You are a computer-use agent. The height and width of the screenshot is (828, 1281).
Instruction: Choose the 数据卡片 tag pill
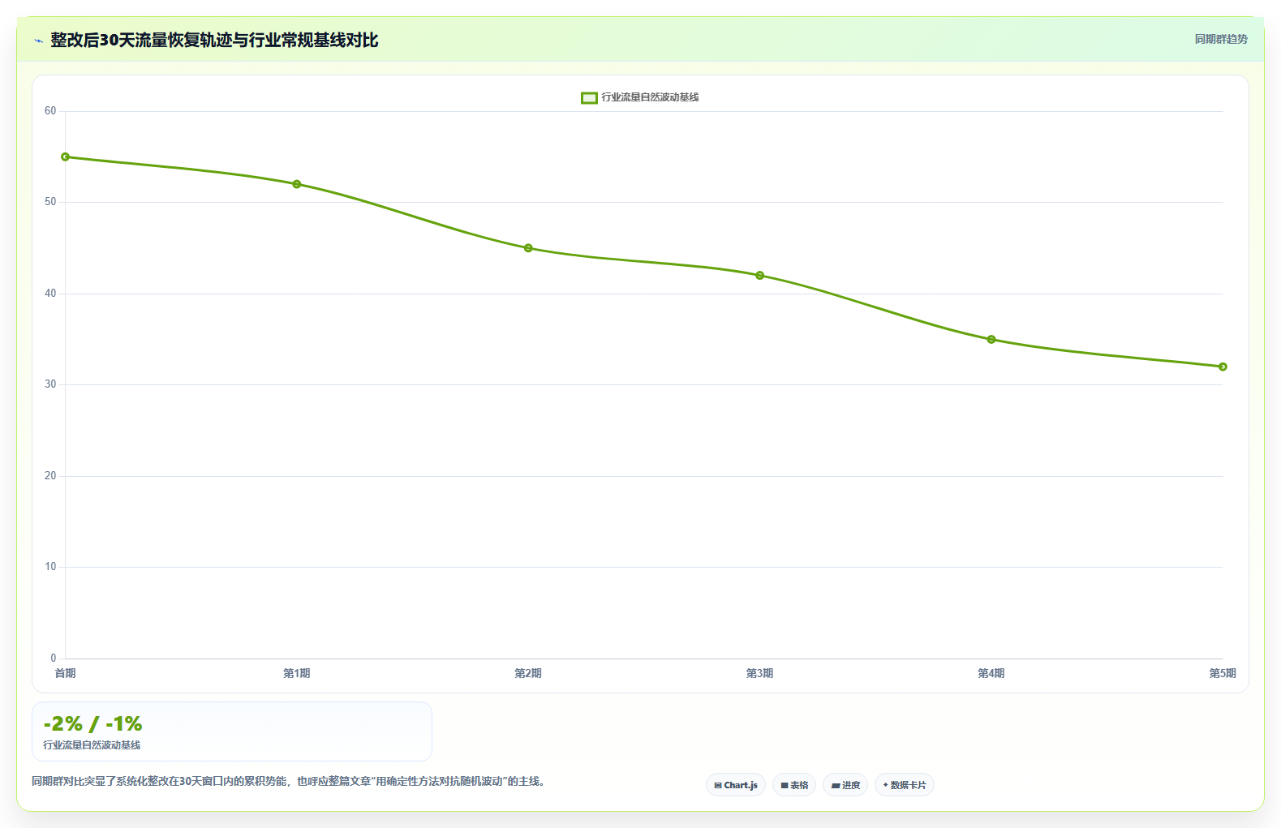click(x=905, y=785)
